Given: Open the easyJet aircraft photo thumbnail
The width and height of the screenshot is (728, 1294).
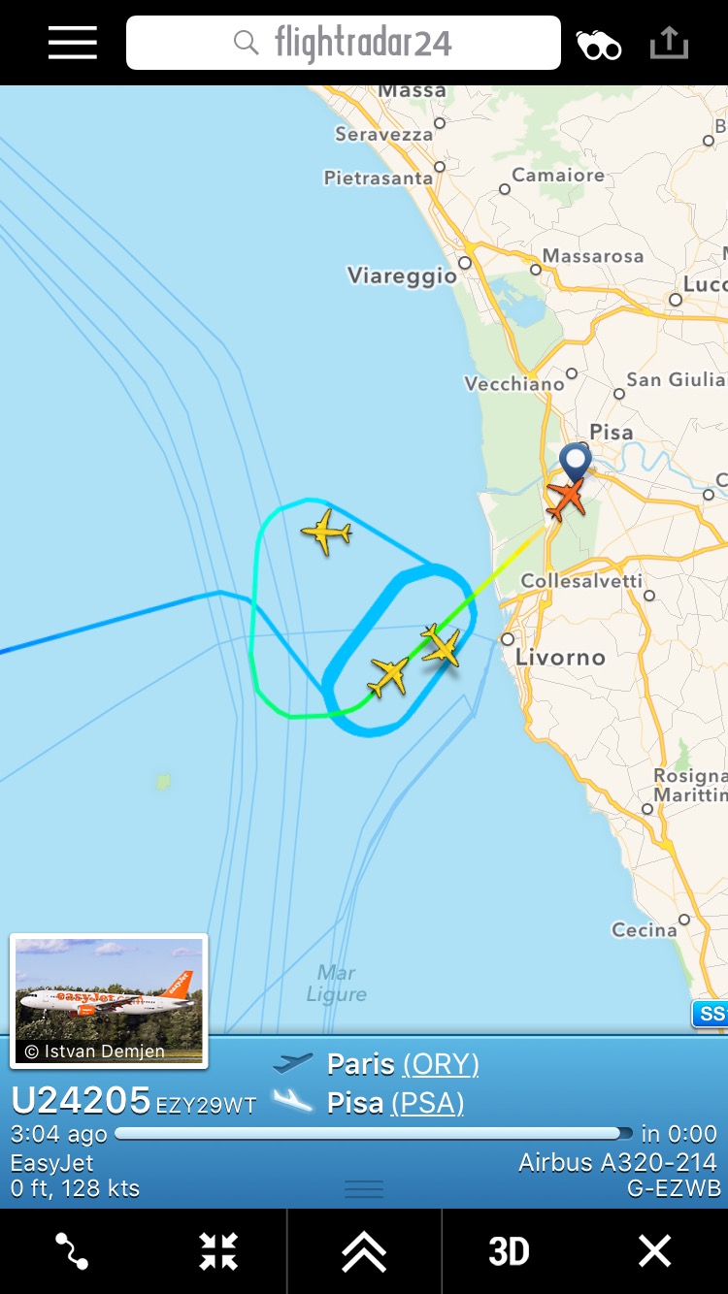Looking at the screenshot, I should click(x=109, y=1000).
